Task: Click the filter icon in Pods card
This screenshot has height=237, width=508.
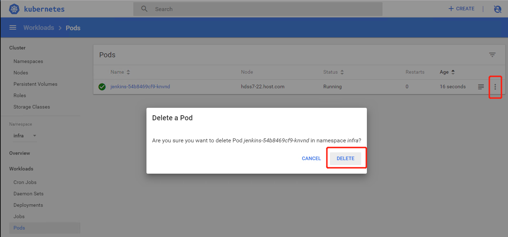Action: (492, 55)
